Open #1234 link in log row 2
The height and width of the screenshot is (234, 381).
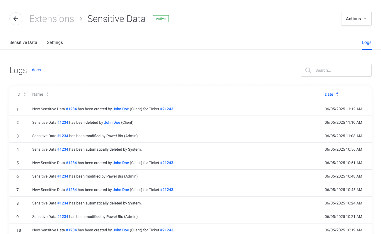[x=63, y=123]
